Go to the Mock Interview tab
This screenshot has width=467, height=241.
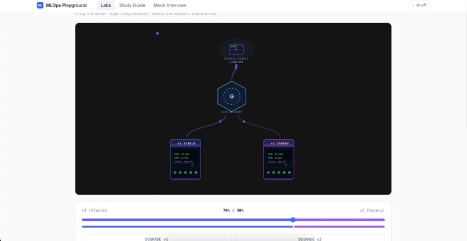pos(170,5)
